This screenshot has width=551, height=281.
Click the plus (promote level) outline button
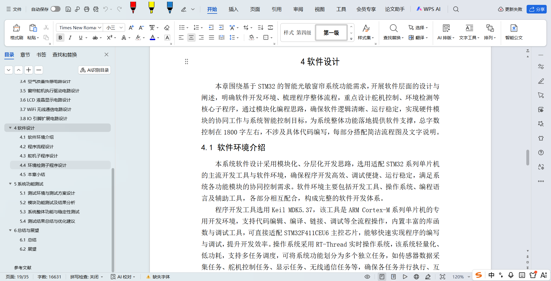28,70
